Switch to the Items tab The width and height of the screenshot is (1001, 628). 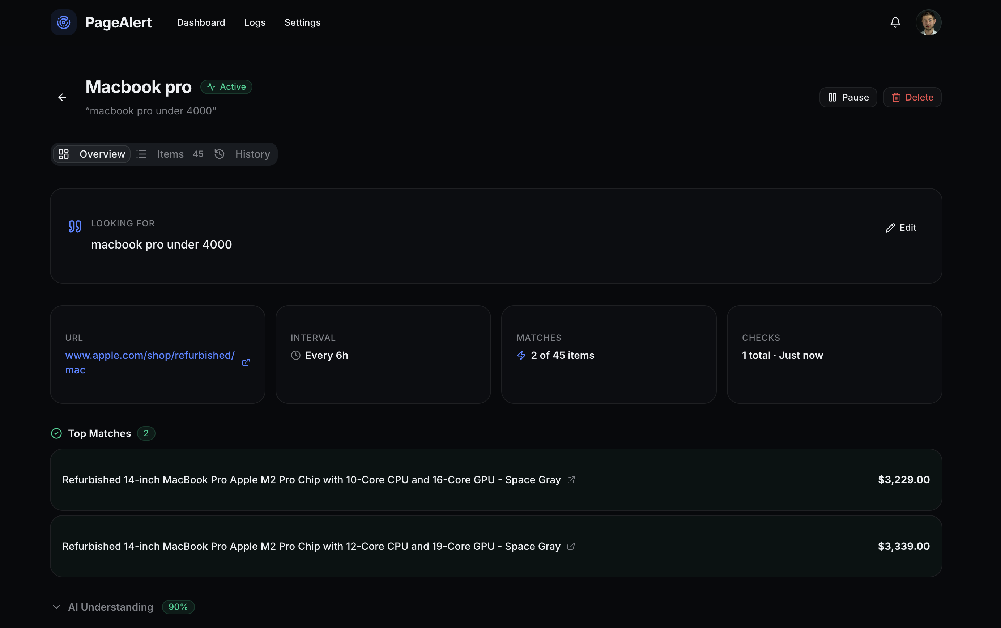[170, 154]
